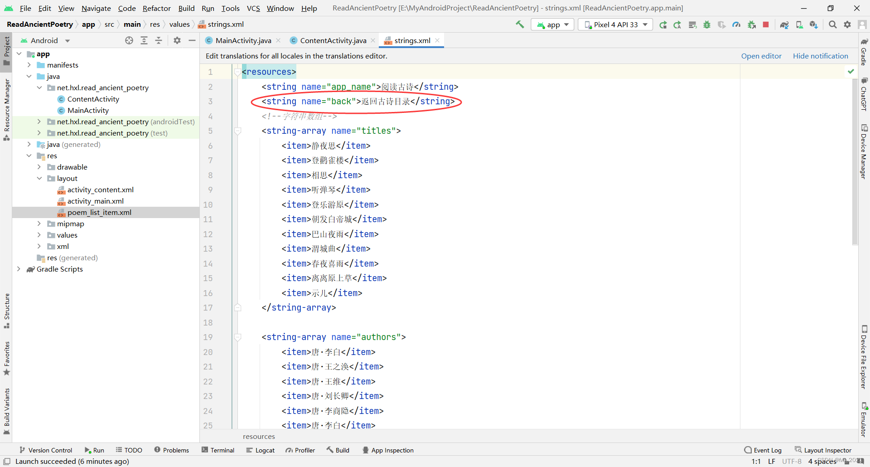Click the UTF-8 encoding status item
The image size is (870, 467).
click(792, 461)
